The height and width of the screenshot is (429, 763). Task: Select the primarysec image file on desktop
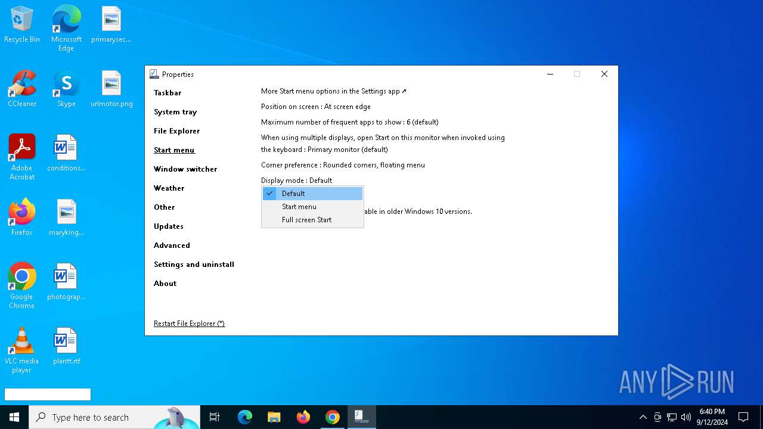(x=111, y=25)
